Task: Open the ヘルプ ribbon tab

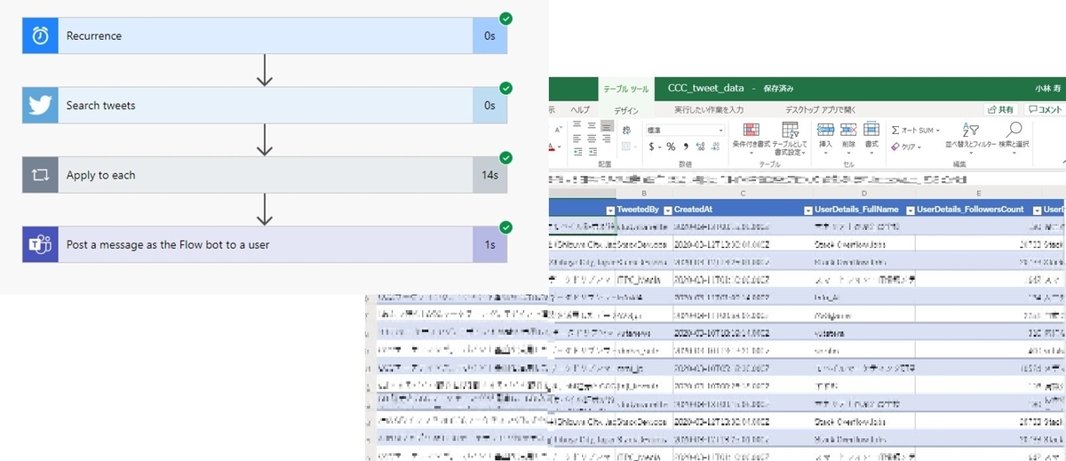Action: 579,109
